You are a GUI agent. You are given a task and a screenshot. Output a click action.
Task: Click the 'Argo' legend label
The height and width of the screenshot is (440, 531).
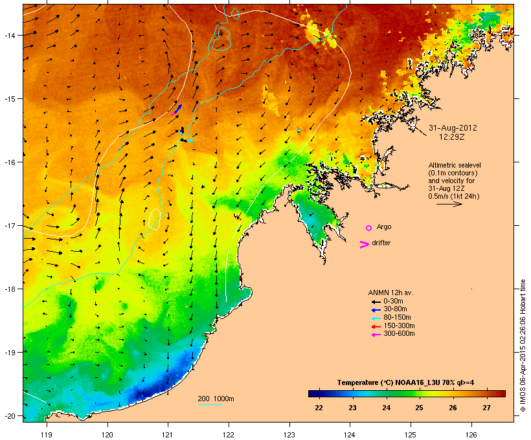pyautogui.click(x=384, y=226)
